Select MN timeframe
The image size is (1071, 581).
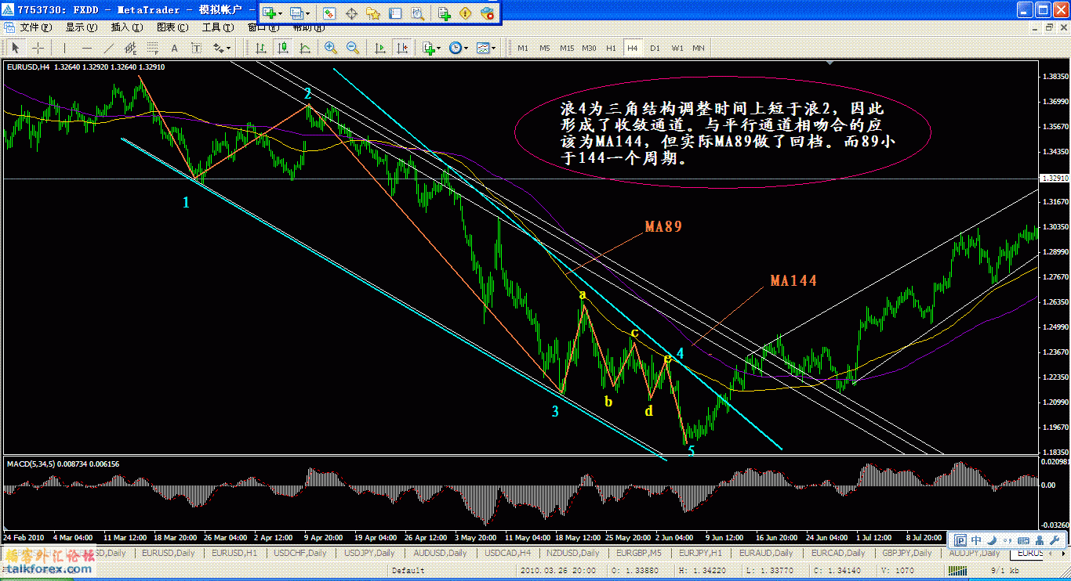[x=699, y=48]
